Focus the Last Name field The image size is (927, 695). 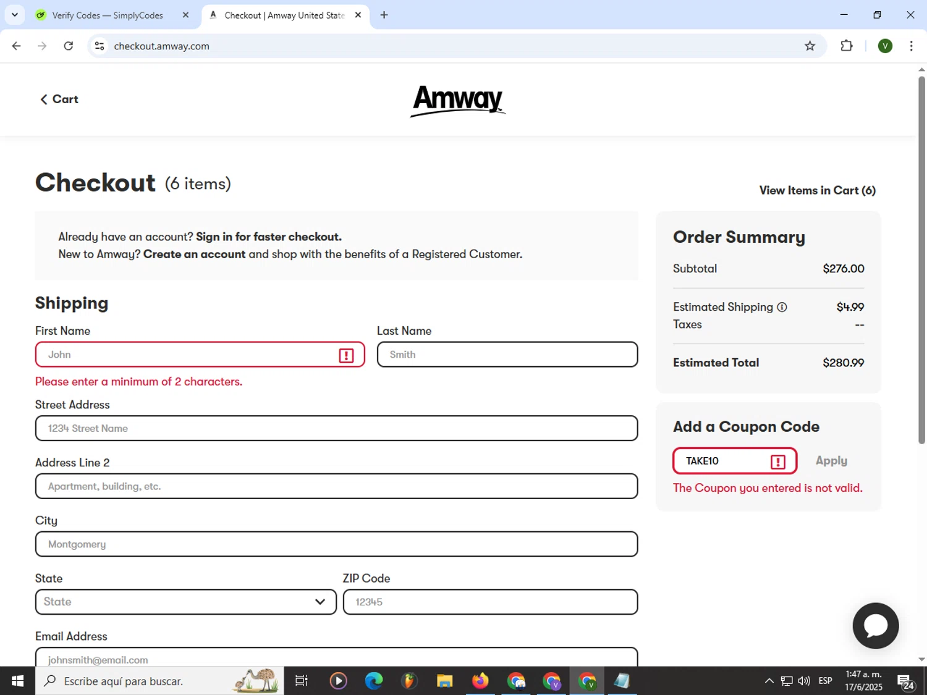[x=507, y=355]
